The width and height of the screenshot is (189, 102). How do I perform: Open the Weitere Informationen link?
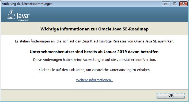(94, 80)
